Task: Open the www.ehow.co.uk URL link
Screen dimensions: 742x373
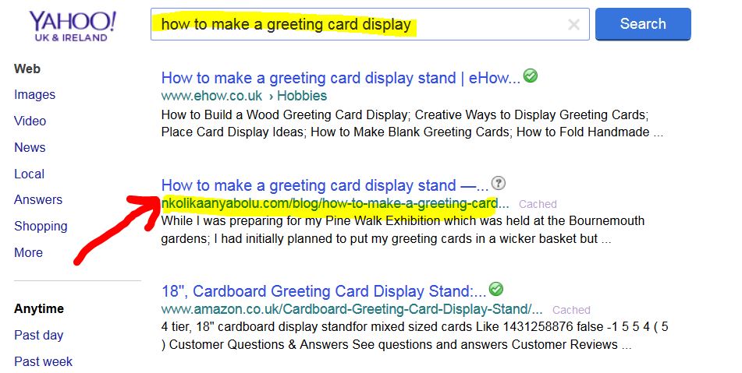Action: tap(211, 96)
